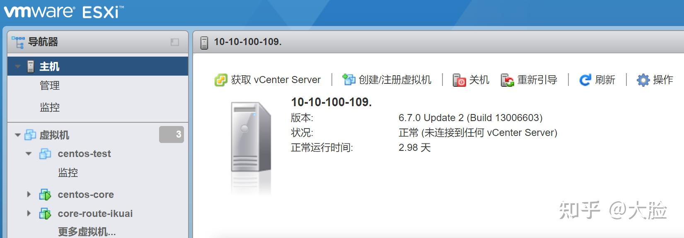Image resolution: width=684 pixels, height=238 pixels.
Task: Expand the core-route-ikuai tree arrow
Action: pos(29,213)
